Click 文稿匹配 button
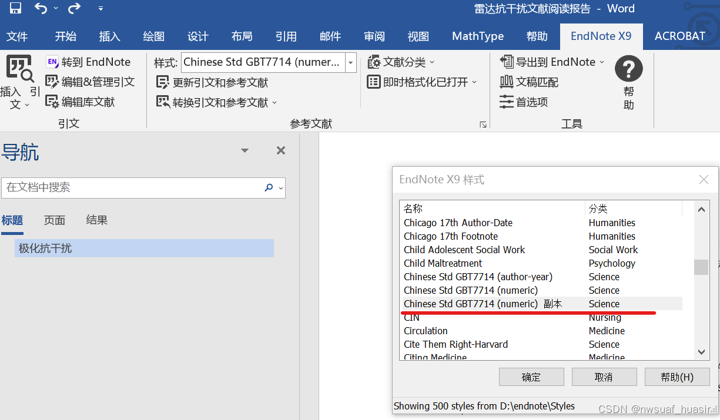 (529, 82)
